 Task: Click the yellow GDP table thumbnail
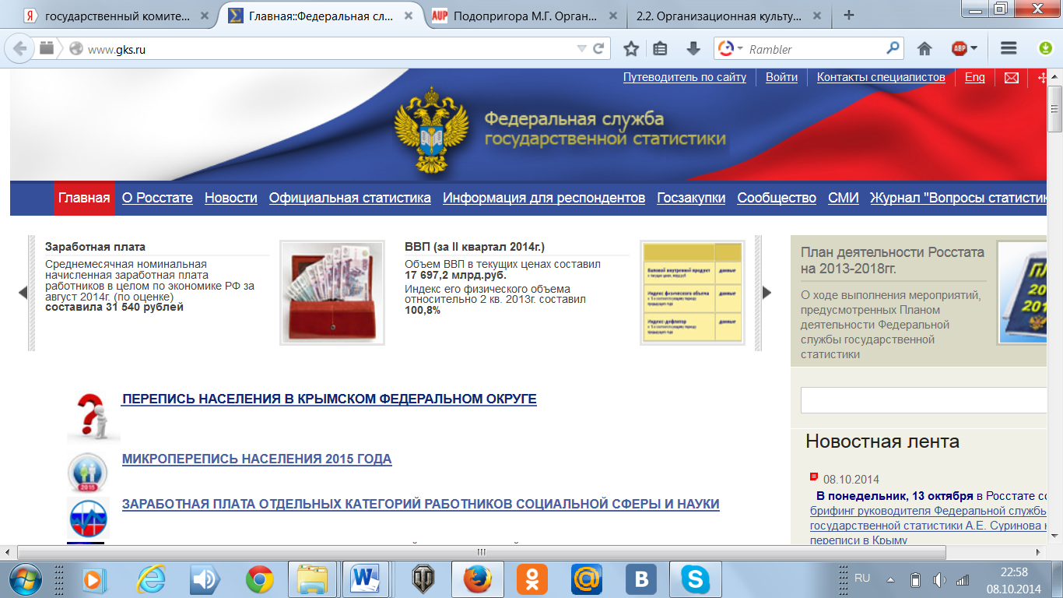[x=693, y=292]
